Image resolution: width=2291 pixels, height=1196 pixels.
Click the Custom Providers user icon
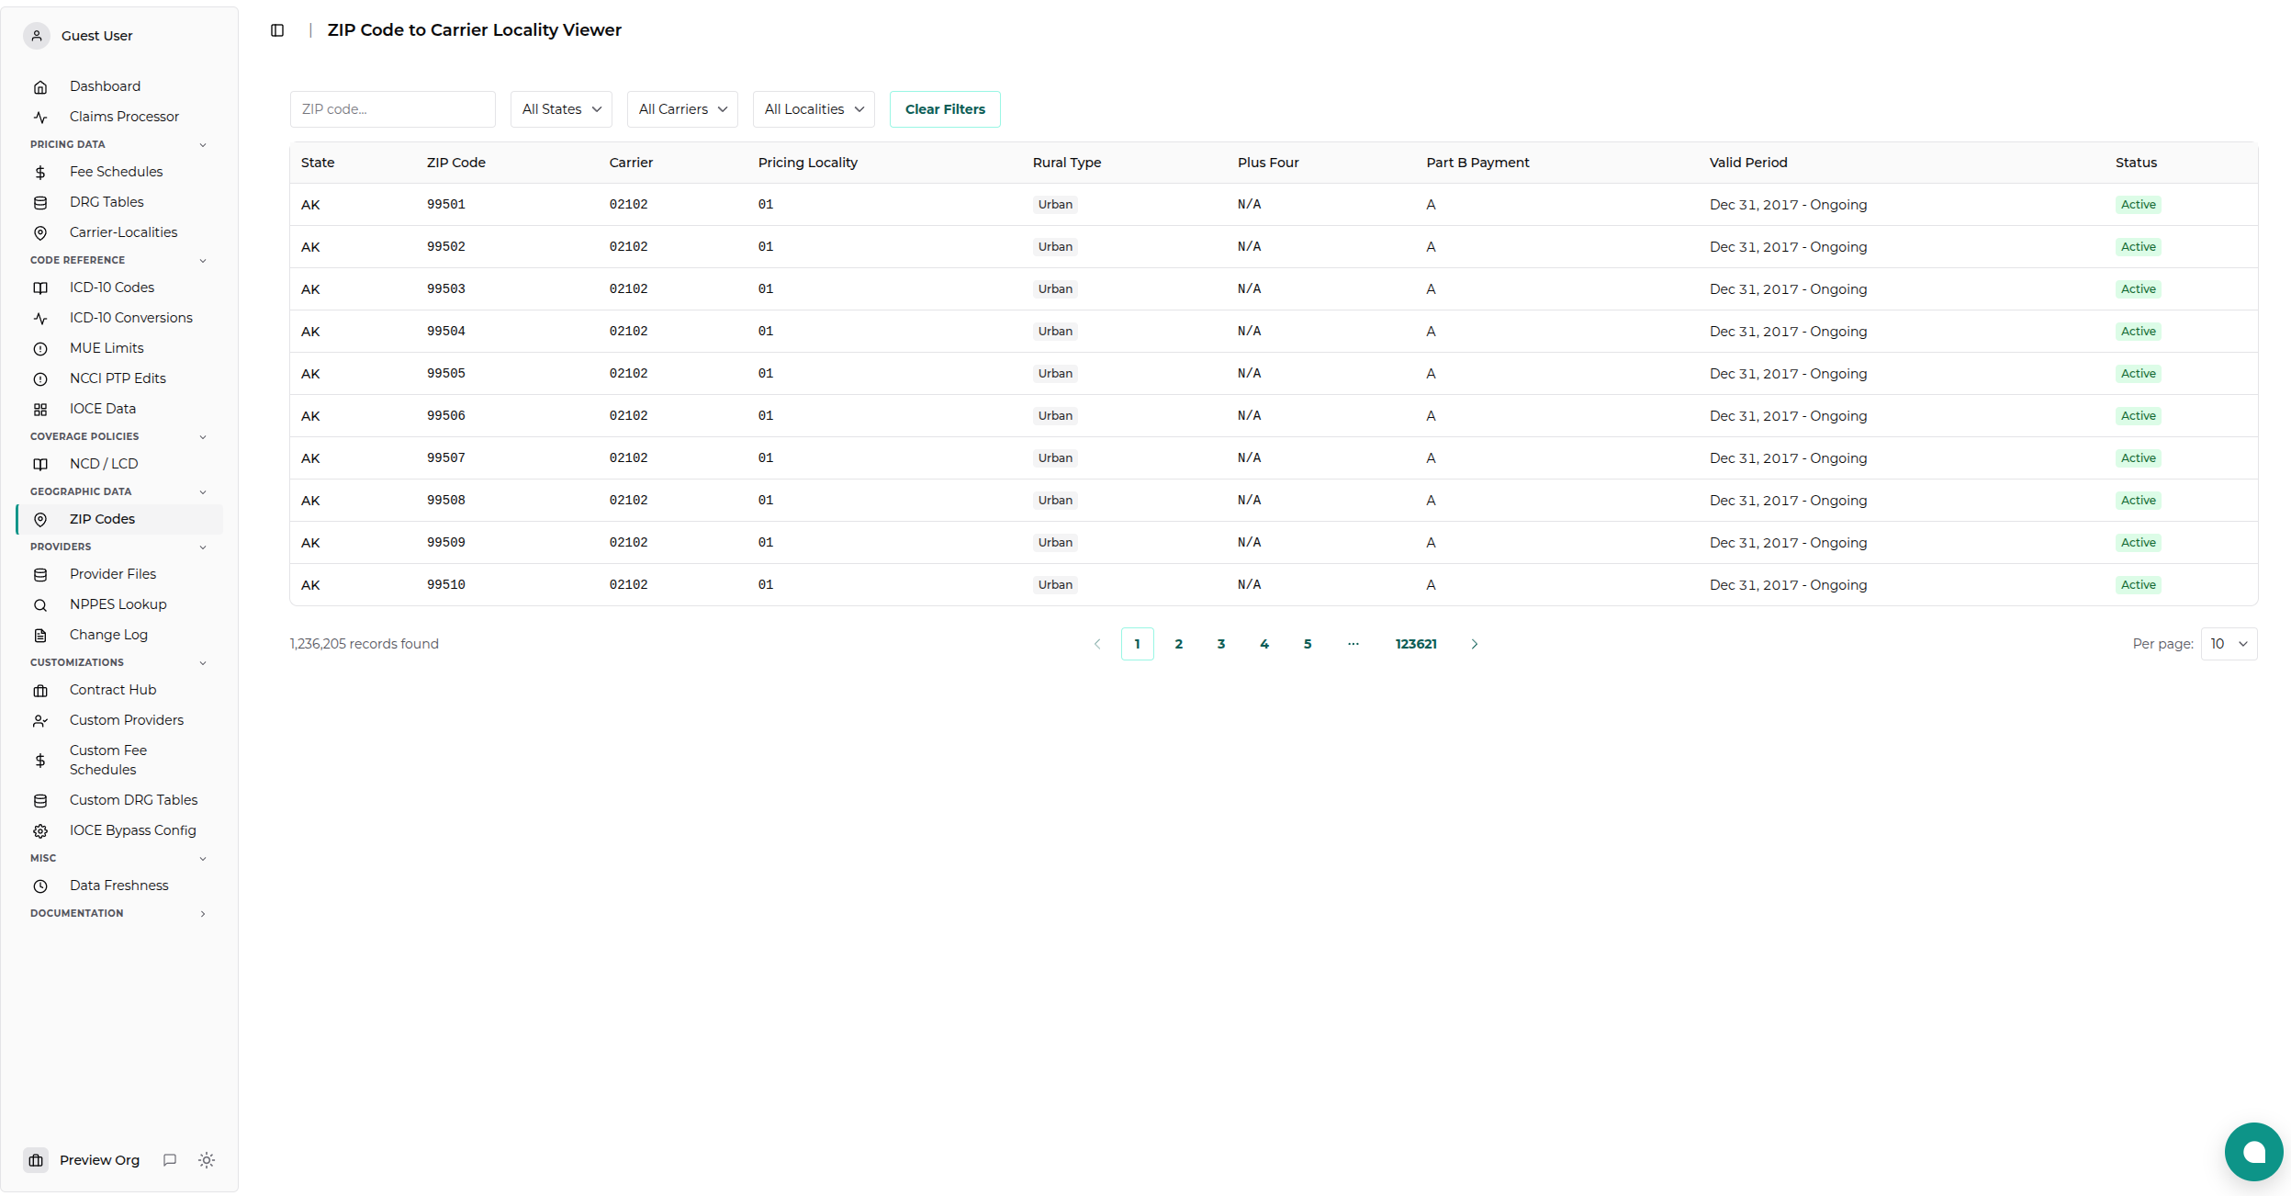point(40,721)
